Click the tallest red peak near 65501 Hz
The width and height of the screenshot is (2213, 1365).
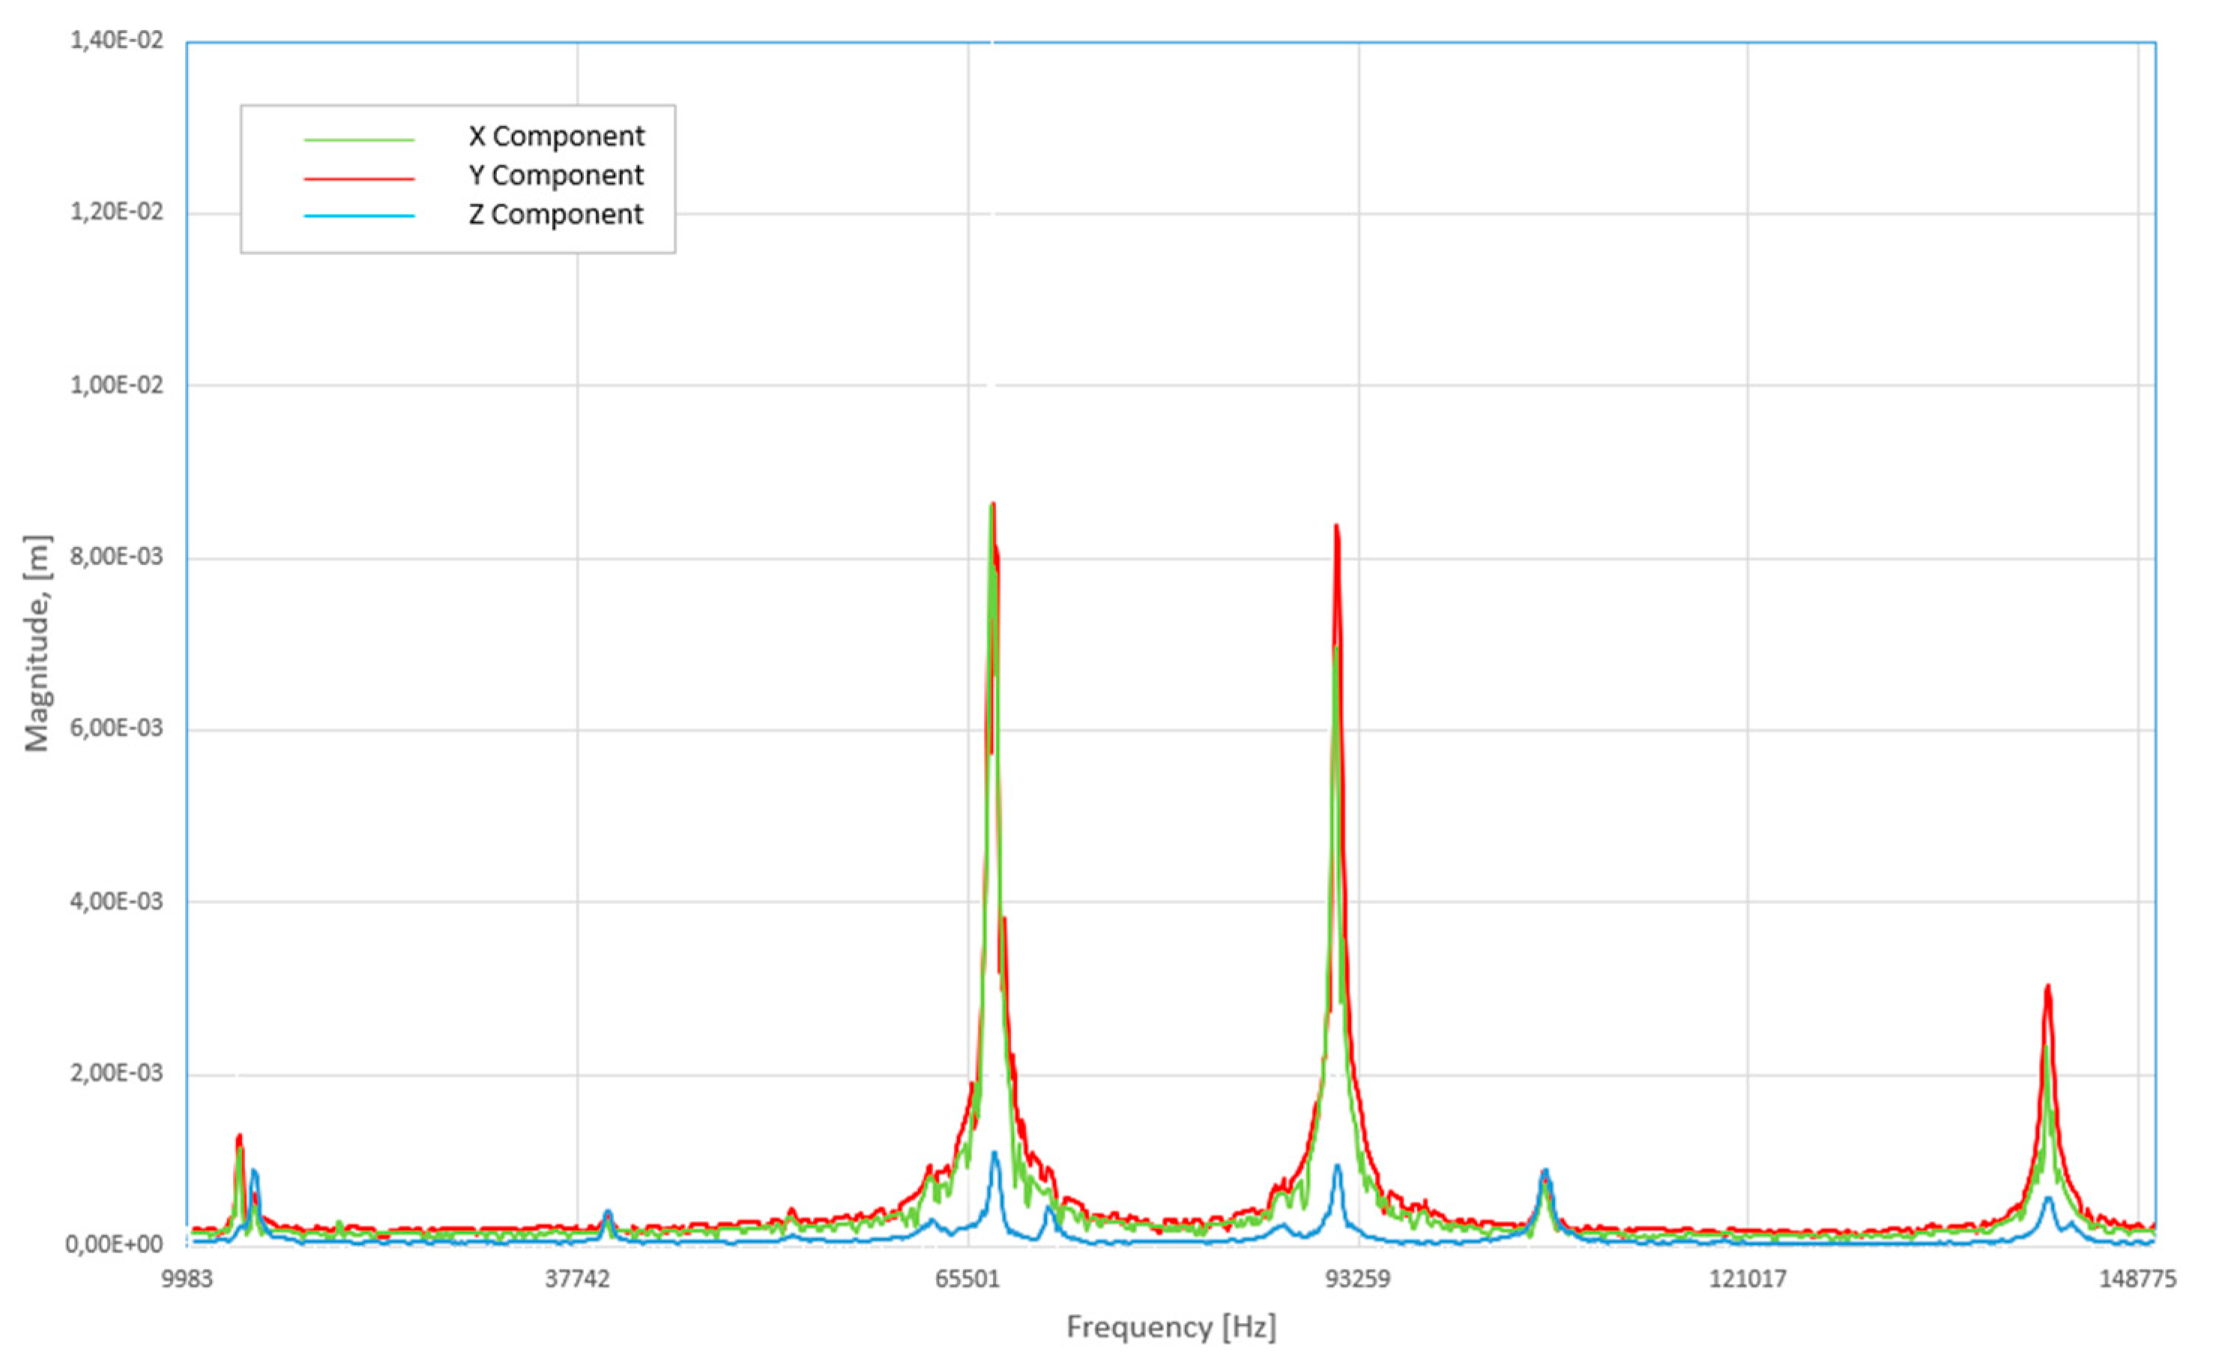coord(993,507)
